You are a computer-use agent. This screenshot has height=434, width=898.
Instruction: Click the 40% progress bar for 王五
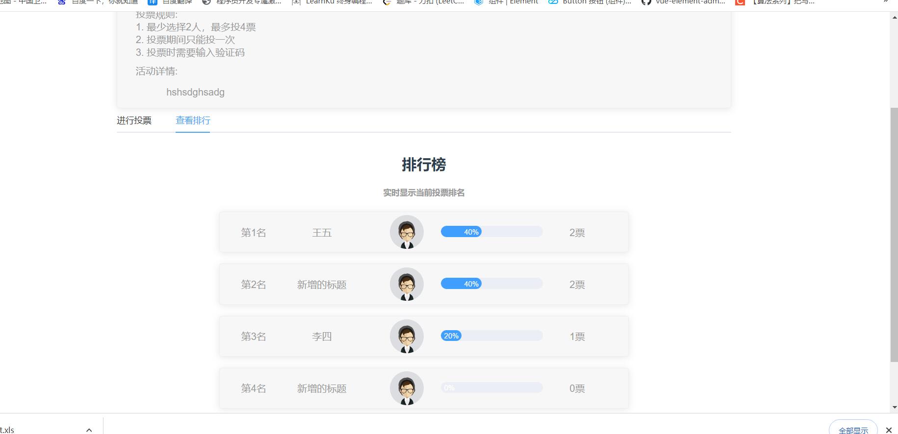[x=491, y=232]
